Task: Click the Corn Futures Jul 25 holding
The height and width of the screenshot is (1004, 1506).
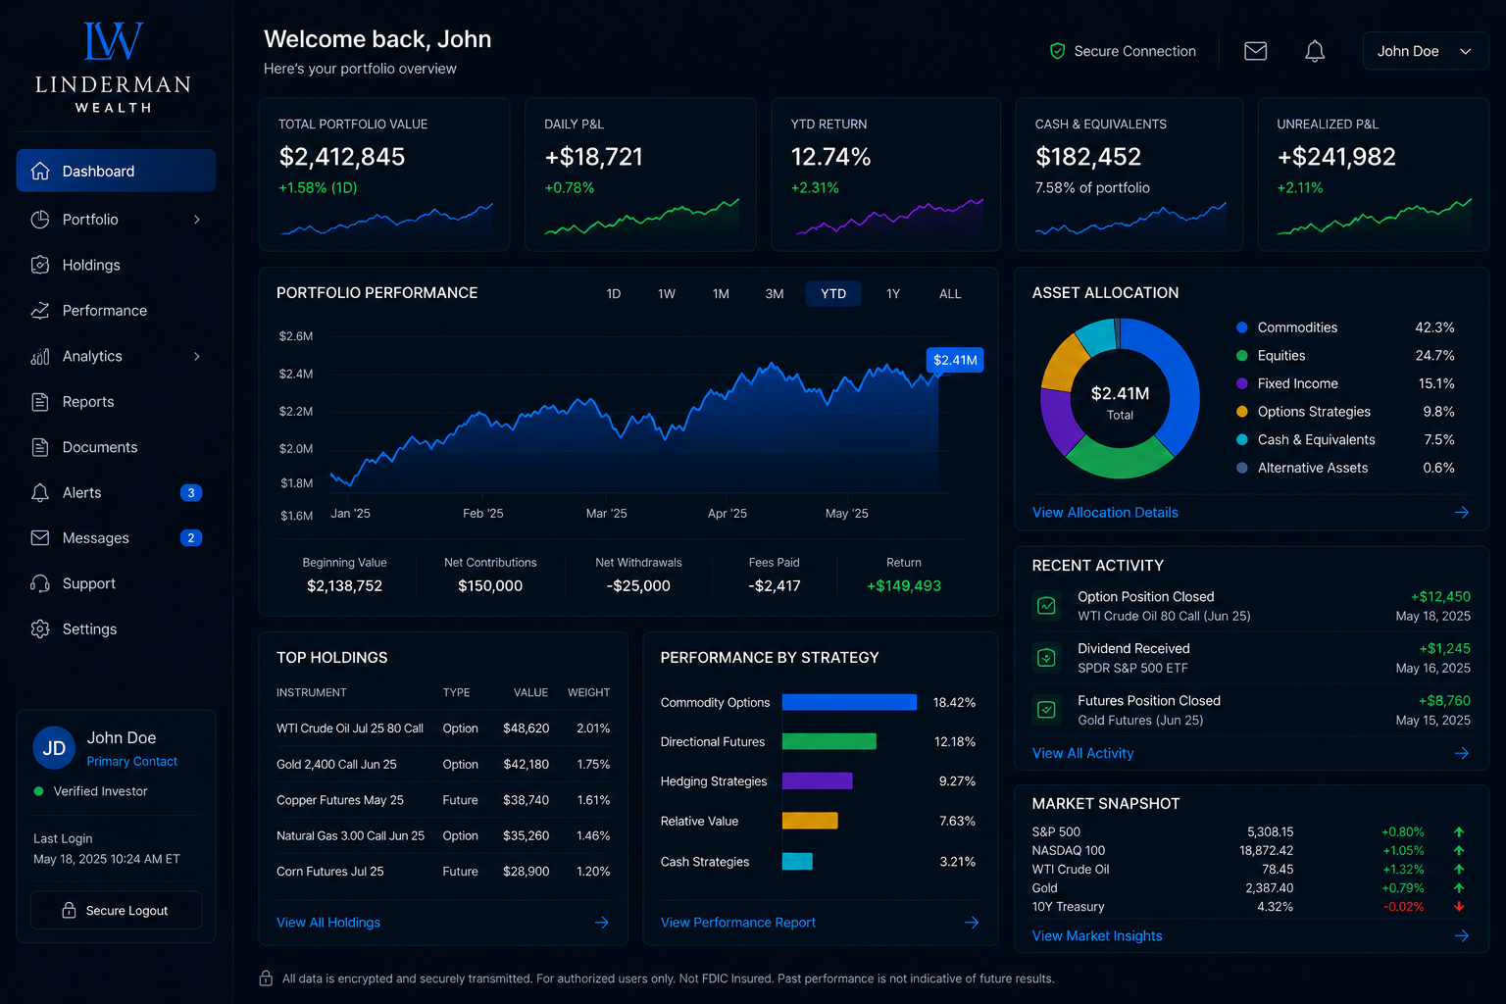Action: [443, 872]
